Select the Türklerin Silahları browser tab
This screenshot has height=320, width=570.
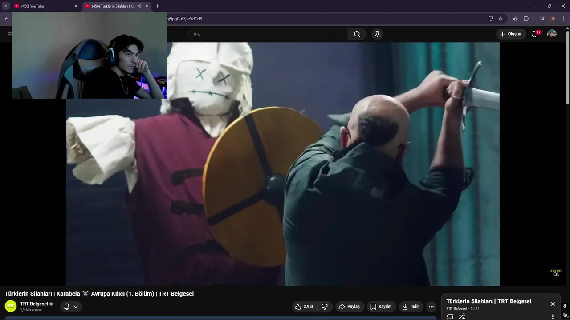click(x=116, y=6)
